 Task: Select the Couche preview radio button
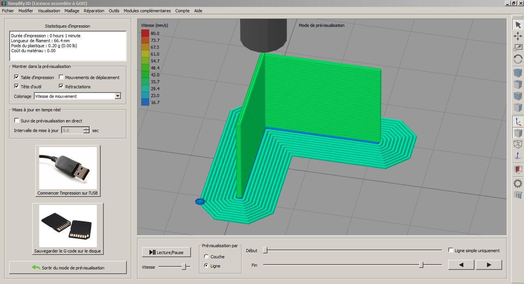[206, 257]
